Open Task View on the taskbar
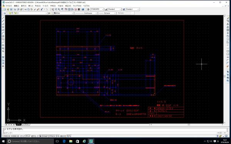Viewport: 231px width, 144px height. (57, 141)
